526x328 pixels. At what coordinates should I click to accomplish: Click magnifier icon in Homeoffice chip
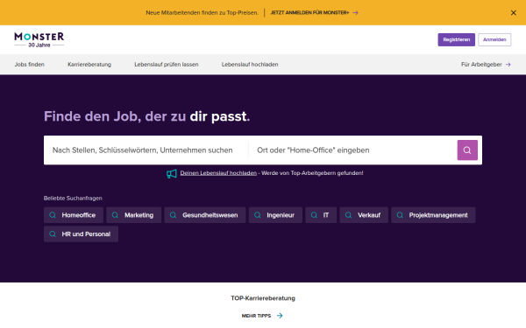click(53, 215)
